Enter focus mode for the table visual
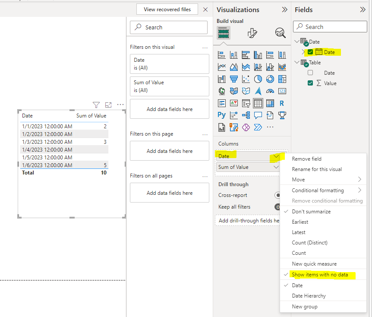 pyautogui.click(x=108, y=105)
